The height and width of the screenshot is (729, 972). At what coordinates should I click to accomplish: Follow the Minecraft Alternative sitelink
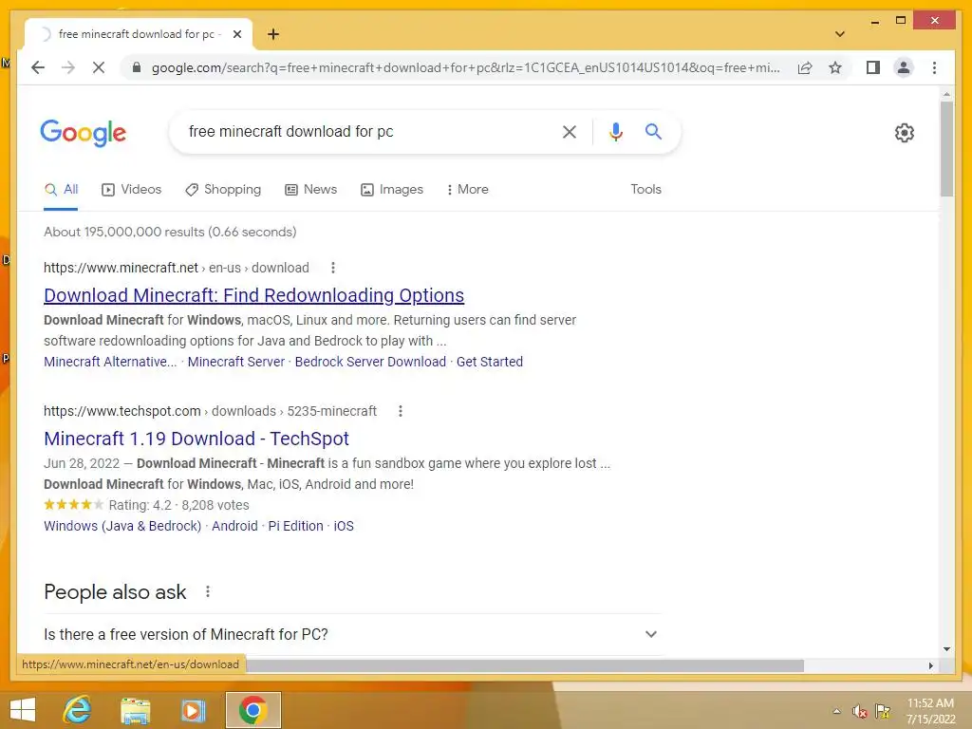pyautogui.click(x=110, y=362)
